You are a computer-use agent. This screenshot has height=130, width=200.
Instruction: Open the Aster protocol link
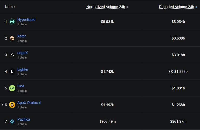[x=22, y=36]
